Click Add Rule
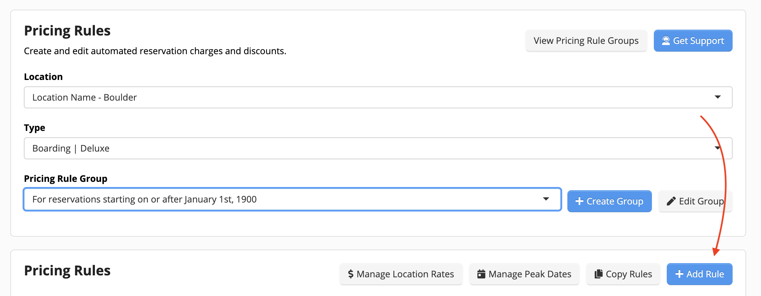 [699, 274]
